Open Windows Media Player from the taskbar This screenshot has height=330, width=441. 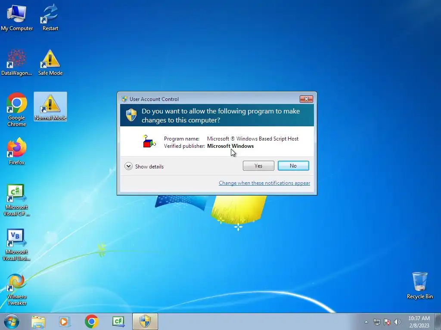[x=64, y=322]
